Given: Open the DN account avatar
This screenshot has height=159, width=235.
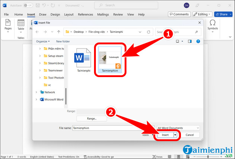Looking at the screenshot, I should pyautogui.click(x=187, y=6).
